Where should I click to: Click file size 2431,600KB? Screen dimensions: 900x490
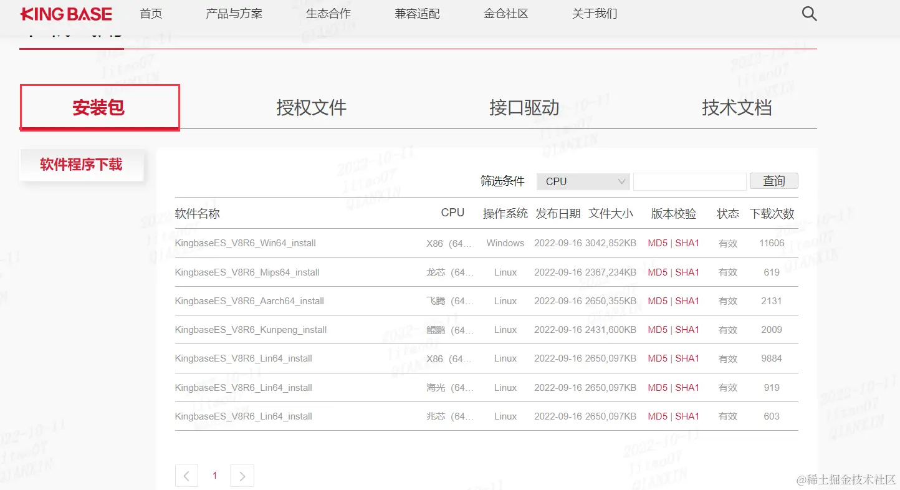pyautogui.click(x=611, y=330)
